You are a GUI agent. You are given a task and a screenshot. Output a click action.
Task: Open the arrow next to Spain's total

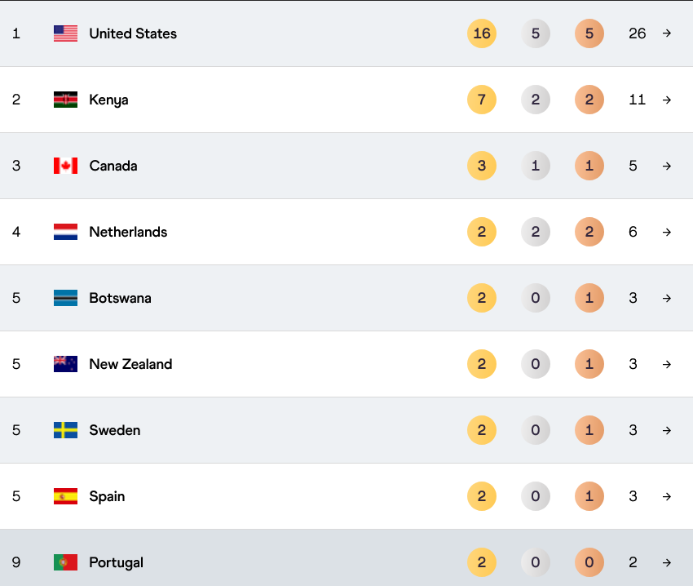pyautogui.click(x=667, y=496)
